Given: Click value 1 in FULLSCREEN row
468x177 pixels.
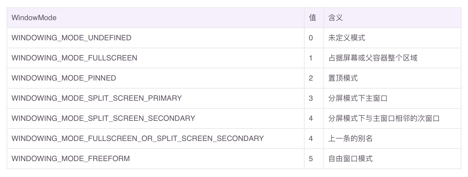Looking at the screenshot, I should click(x=311, y=58).
